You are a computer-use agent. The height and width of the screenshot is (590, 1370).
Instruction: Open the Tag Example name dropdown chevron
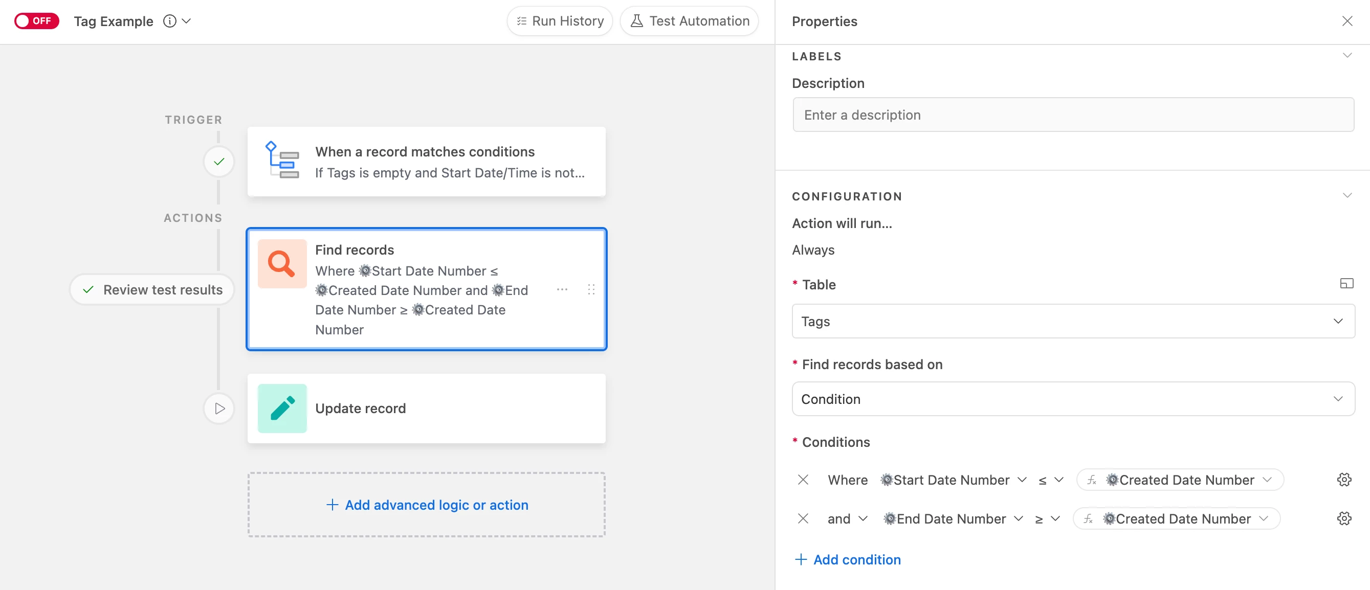tap(186, 21)
